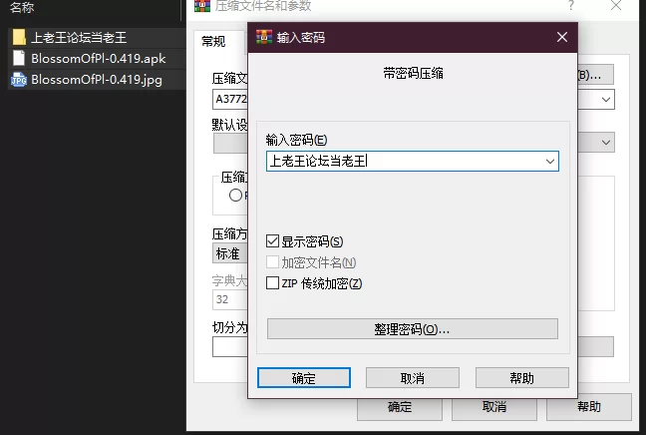
Task: Click the split volume size input field
Action: [x=230, y=347]
